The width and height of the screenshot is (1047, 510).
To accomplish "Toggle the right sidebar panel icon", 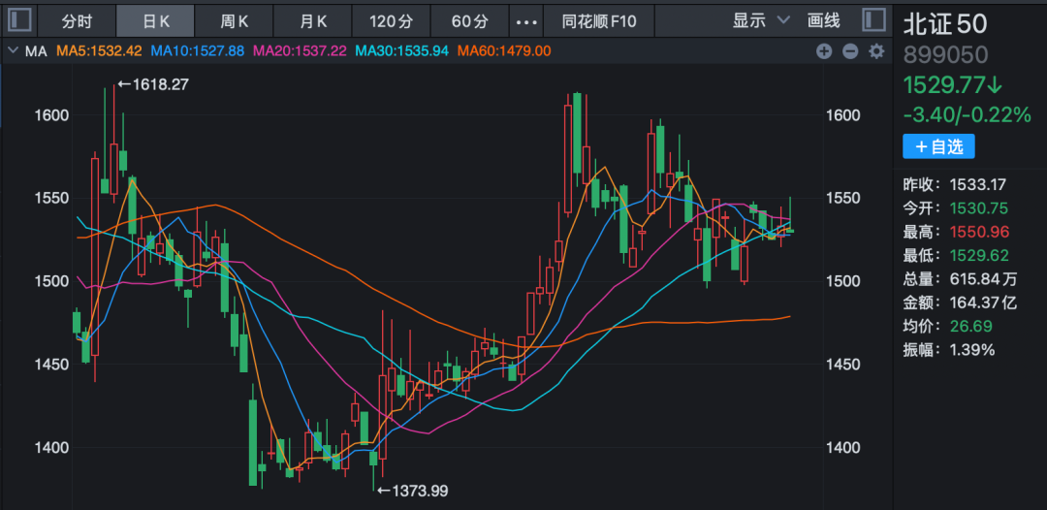I will point(873,19).
